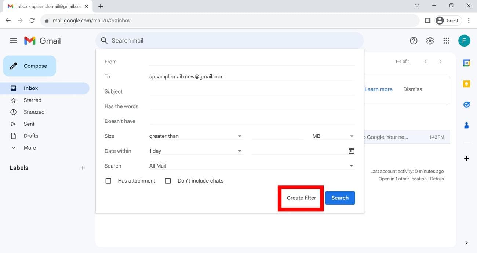Open the date picker for Date within
The image size is (477, 253).
pos(351,150)
